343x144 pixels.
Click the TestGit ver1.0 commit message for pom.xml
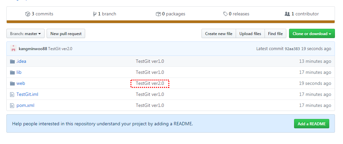[x=150, y=106]
